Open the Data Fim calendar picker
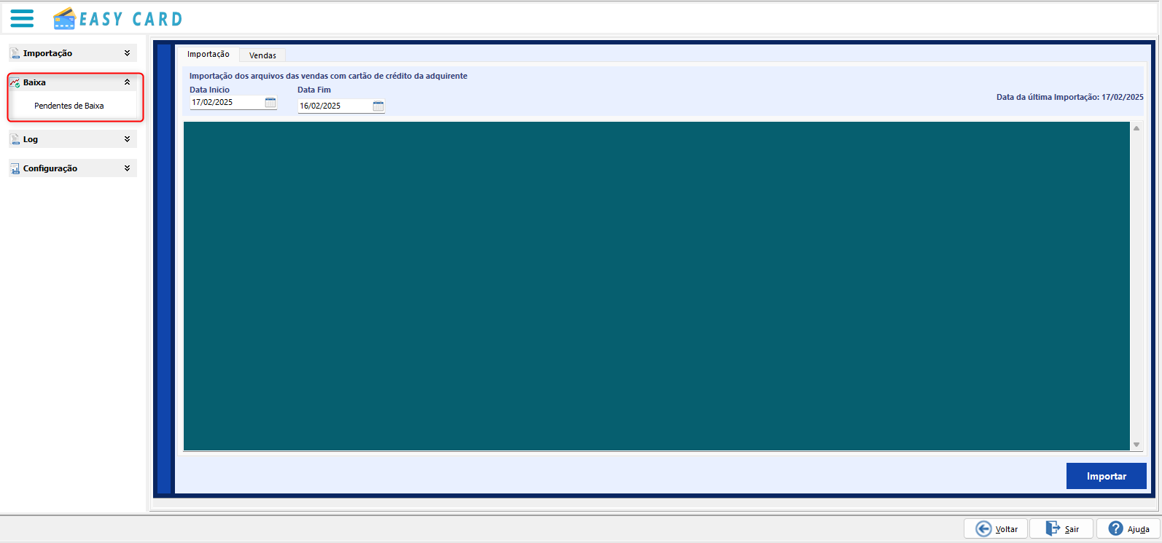This screenshot has width=1162, height=543. [378, 106]
